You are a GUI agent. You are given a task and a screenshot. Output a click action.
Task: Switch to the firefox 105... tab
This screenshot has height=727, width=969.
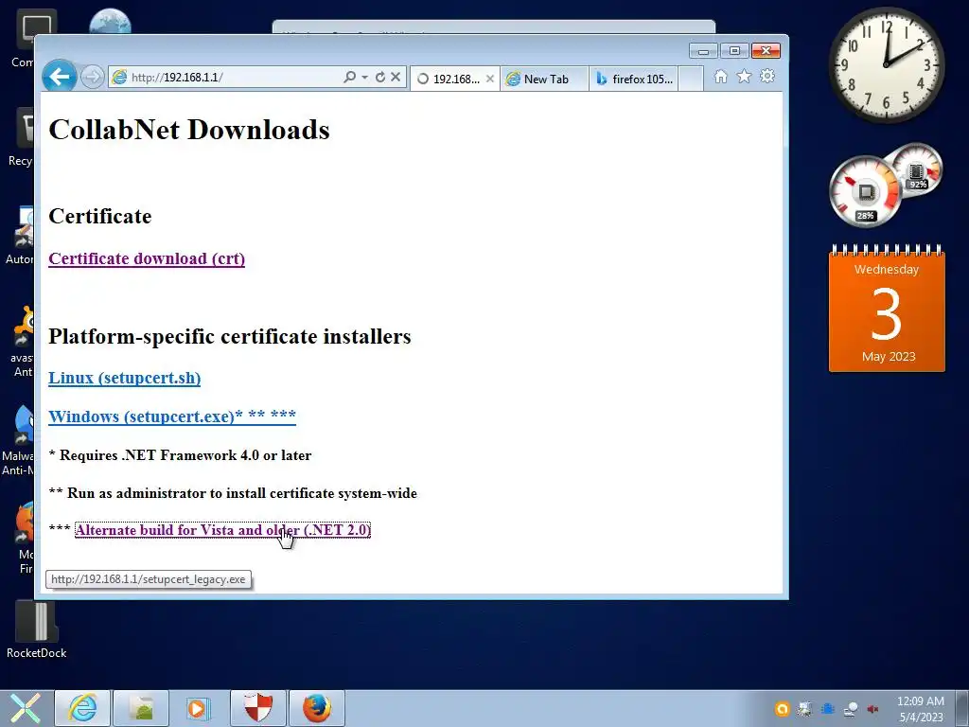[x=633, y=80]
